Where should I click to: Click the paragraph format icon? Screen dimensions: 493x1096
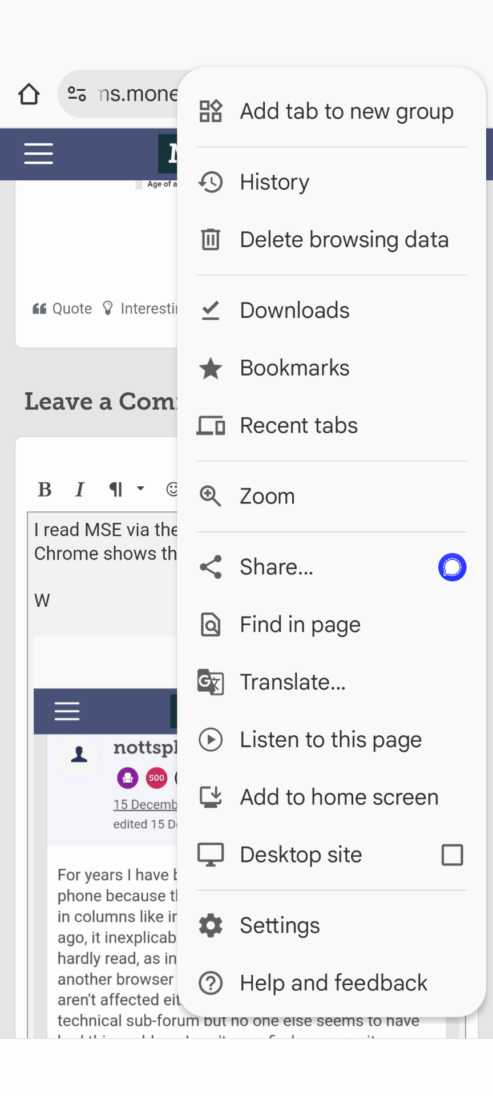click(x=116, y=489)
